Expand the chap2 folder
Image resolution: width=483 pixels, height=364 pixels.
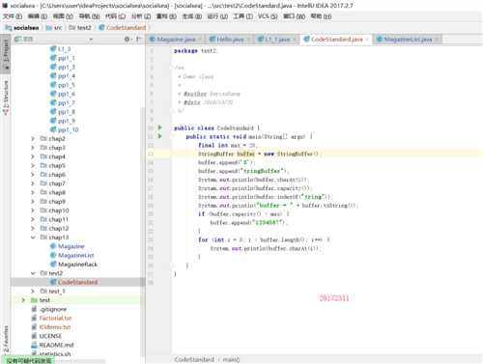click(x=33, y=139)
